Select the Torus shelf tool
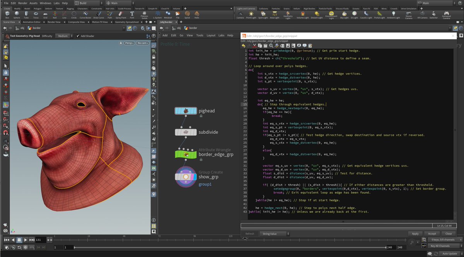The height and width of the screenshot is (257, 464). pyautogui.click(x=36, y=15)
